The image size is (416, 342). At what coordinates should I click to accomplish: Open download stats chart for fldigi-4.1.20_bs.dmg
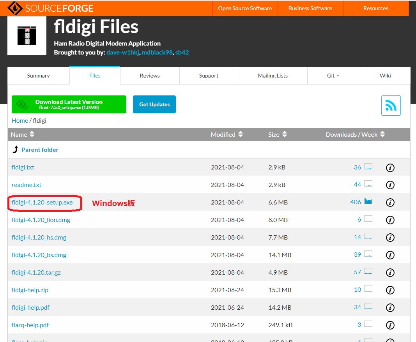368,254
